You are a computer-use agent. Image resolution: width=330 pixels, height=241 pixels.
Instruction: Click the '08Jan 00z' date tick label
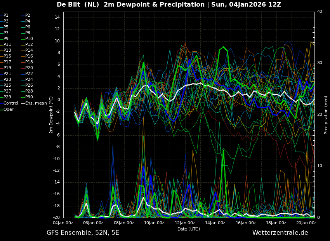point(124,223)
